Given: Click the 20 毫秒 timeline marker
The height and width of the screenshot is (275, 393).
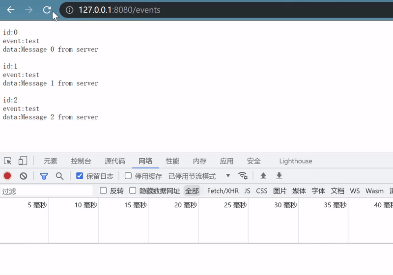Looking at the screenshot, I should point(186,205).
